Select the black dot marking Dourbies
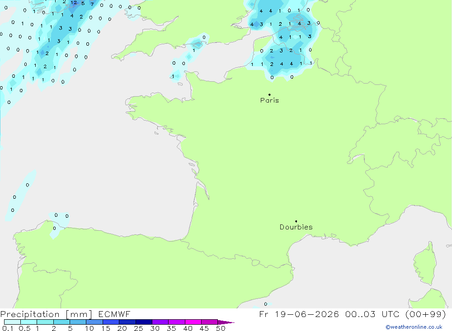The width and height of the screenshot is (452, 331). [x=296, y=221]
